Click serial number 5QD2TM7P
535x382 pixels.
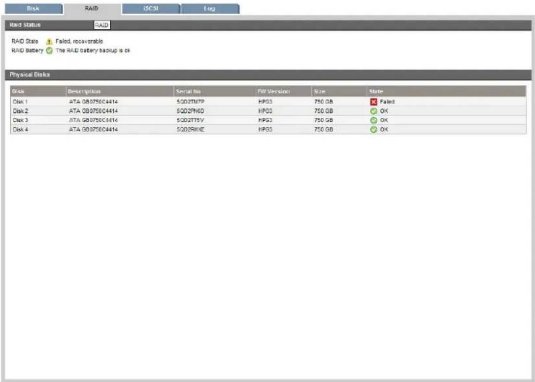pyautogui.click(x=191, y=102)
